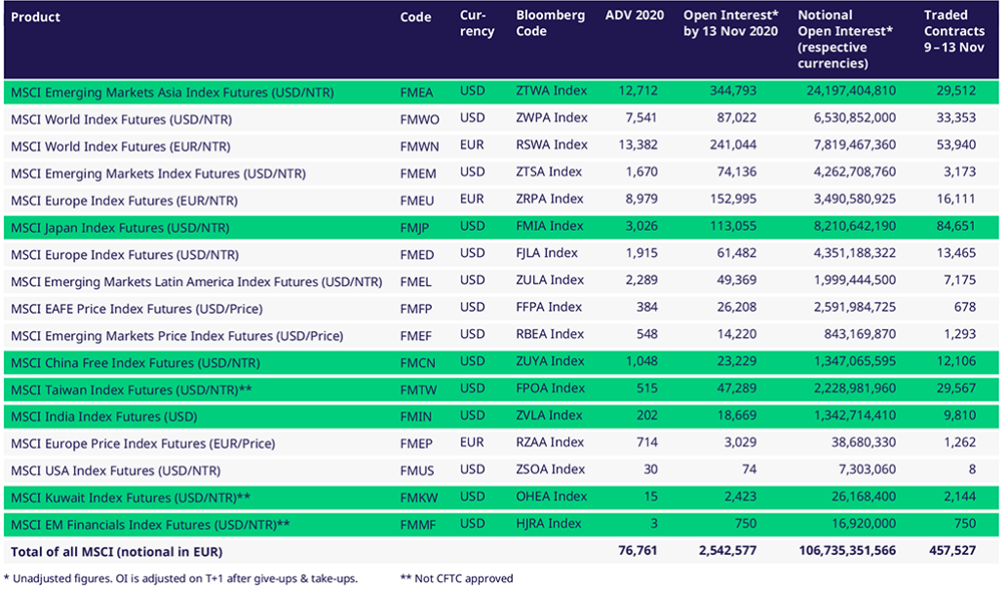Select the OHEA Index Bloomberg code
The height and width of the screenshot is (593, 1008).
pos(552,497)
